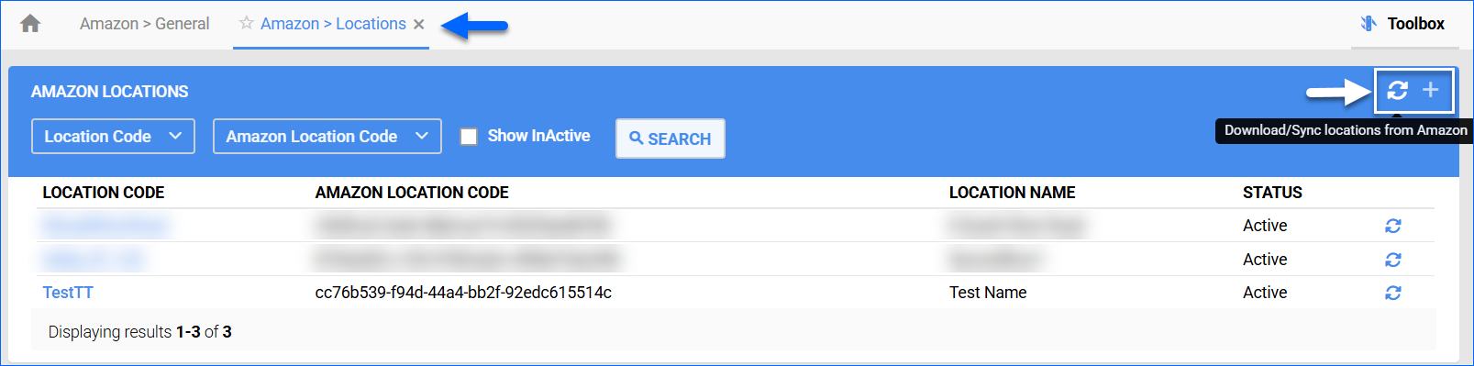
Task: Open the first blurred location code link
Action: click(105, 226)
